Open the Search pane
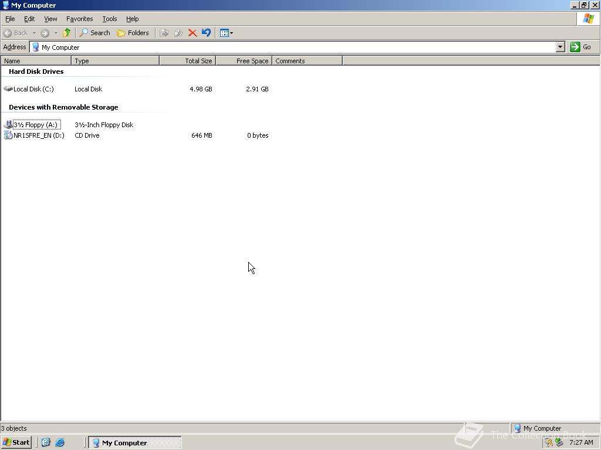 coord(94,33)
